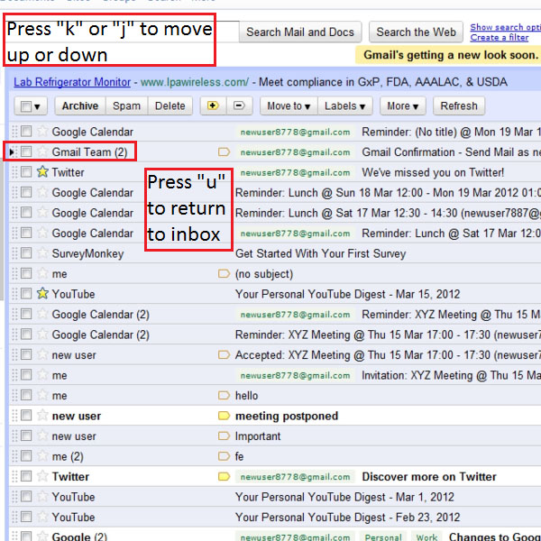
Task: Refresh the inbox
Action: 459,105
